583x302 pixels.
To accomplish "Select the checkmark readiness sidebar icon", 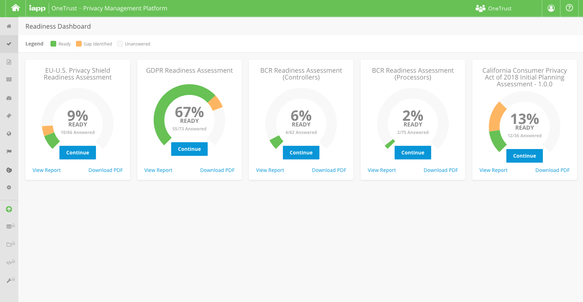I will pyautogui.click(x=9, y=44).
